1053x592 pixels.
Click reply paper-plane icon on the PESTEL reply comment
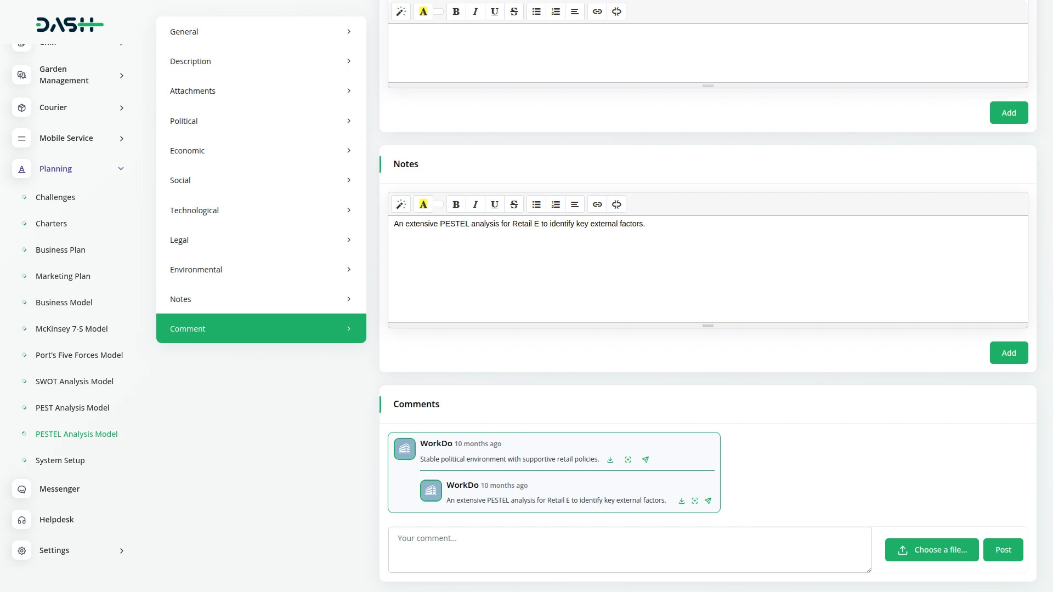[x=708, y=501]
